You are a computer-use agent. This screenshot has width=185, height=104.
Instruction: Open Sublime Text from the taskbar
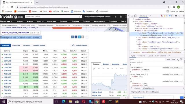(117, 101)
